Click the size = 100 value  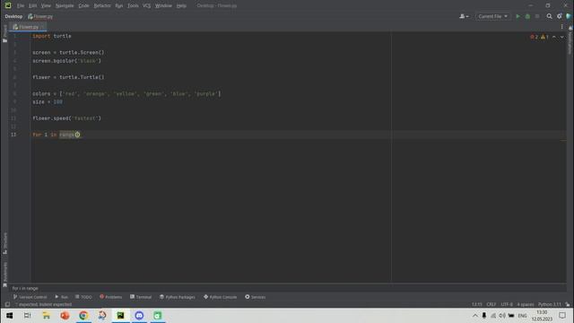(57, 101)
